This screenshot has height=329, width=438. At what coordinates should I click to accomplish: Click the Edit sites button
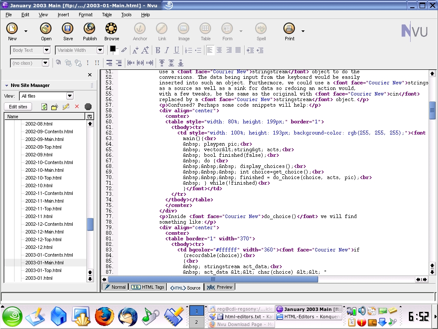(18, 107)
